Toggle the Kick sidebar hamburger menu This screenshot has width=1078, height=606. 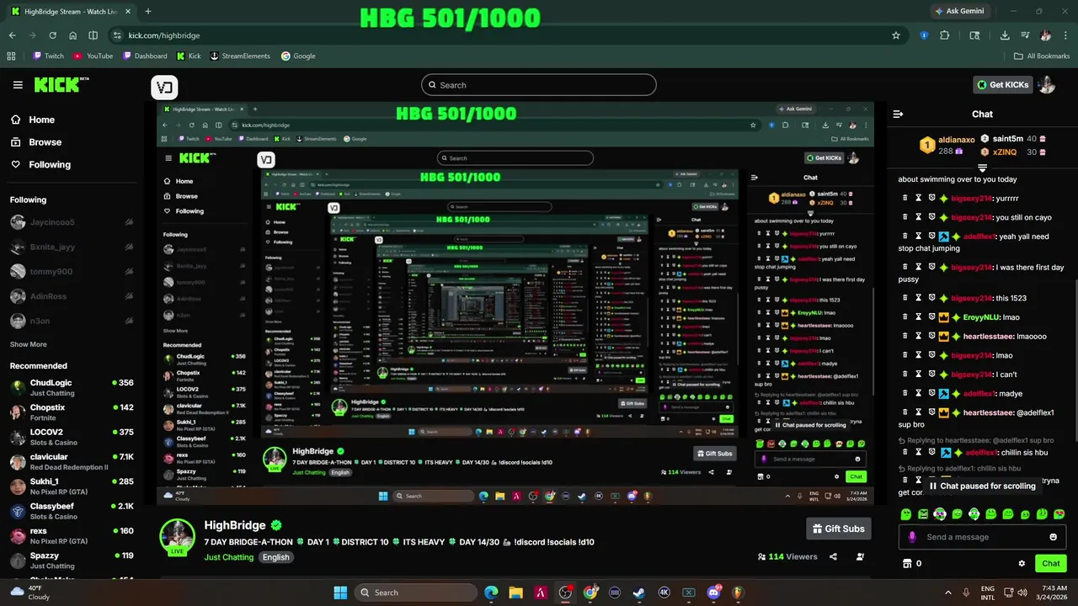[x=18, y=85]
